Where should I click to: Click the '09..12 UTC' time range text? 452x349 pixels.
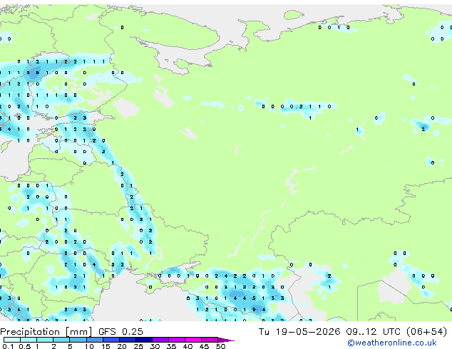pos(374,332)
